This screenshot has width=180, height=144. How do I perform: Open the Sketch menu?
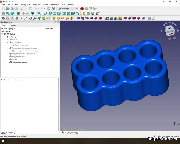(x=45, y=5)
